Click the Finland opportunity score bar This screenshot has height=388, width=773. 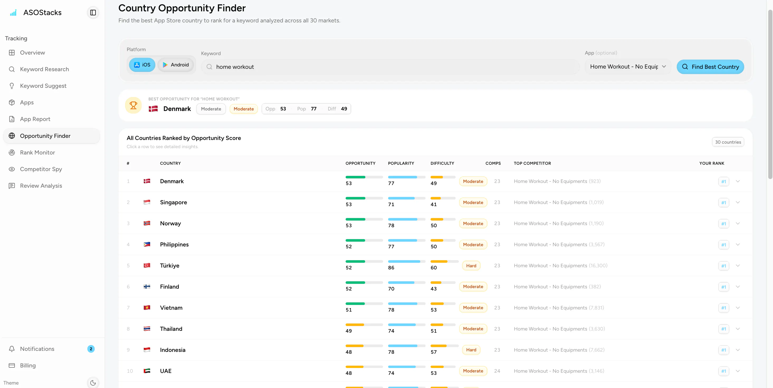364,283
